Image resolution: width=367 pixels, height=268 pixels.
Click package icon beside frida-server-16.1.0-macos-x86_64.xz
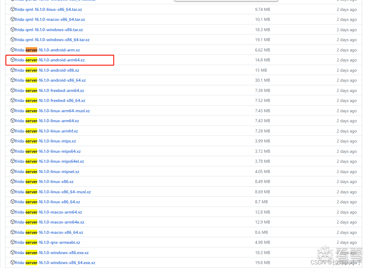tap(13, 232)
